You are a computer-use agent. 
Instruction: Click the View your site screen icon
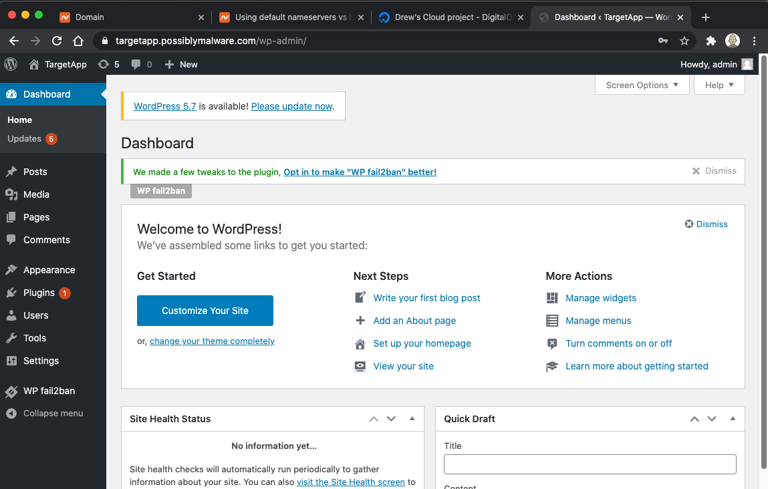(360, 366)
